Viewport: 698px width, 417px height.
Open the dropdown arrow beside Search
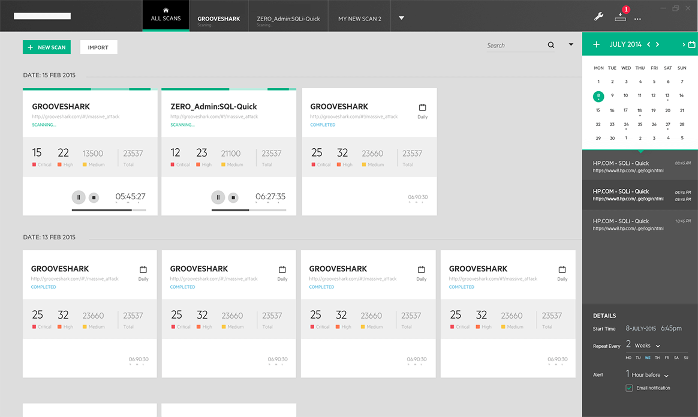(571, 44)
